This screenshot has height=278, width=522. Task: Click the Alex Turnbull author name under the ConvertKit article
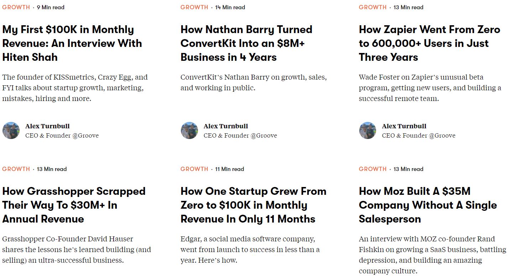click(x=226, y=126)
